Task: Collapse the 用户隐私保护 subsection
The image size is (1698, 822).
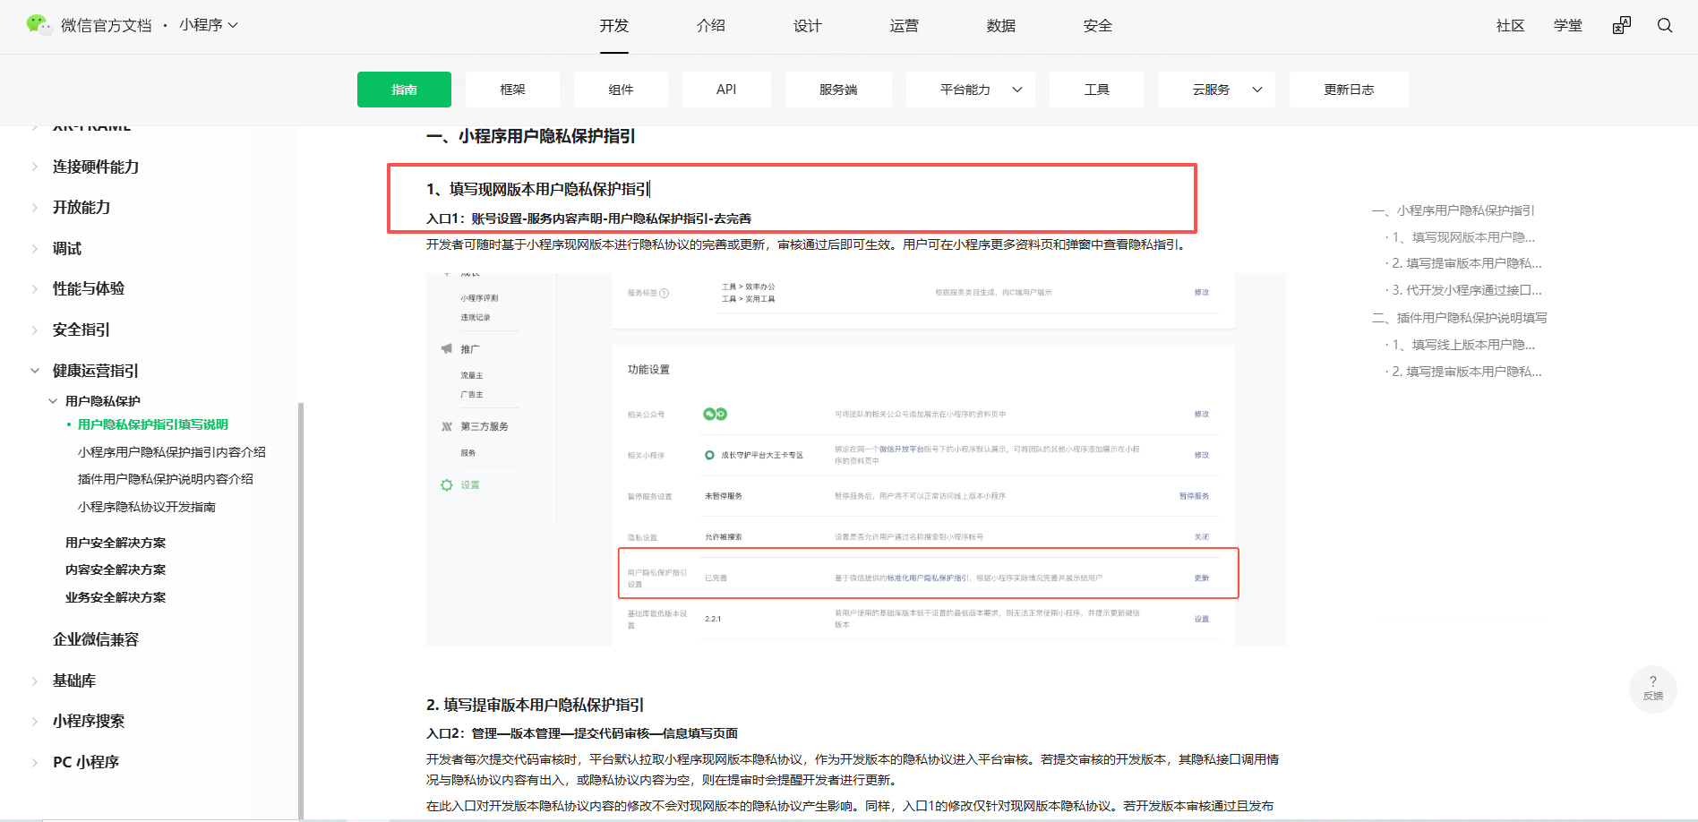Action: pyautogui.click(x=53, y=401)
